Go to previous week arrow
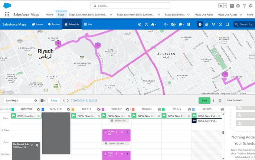 [64, 101]
